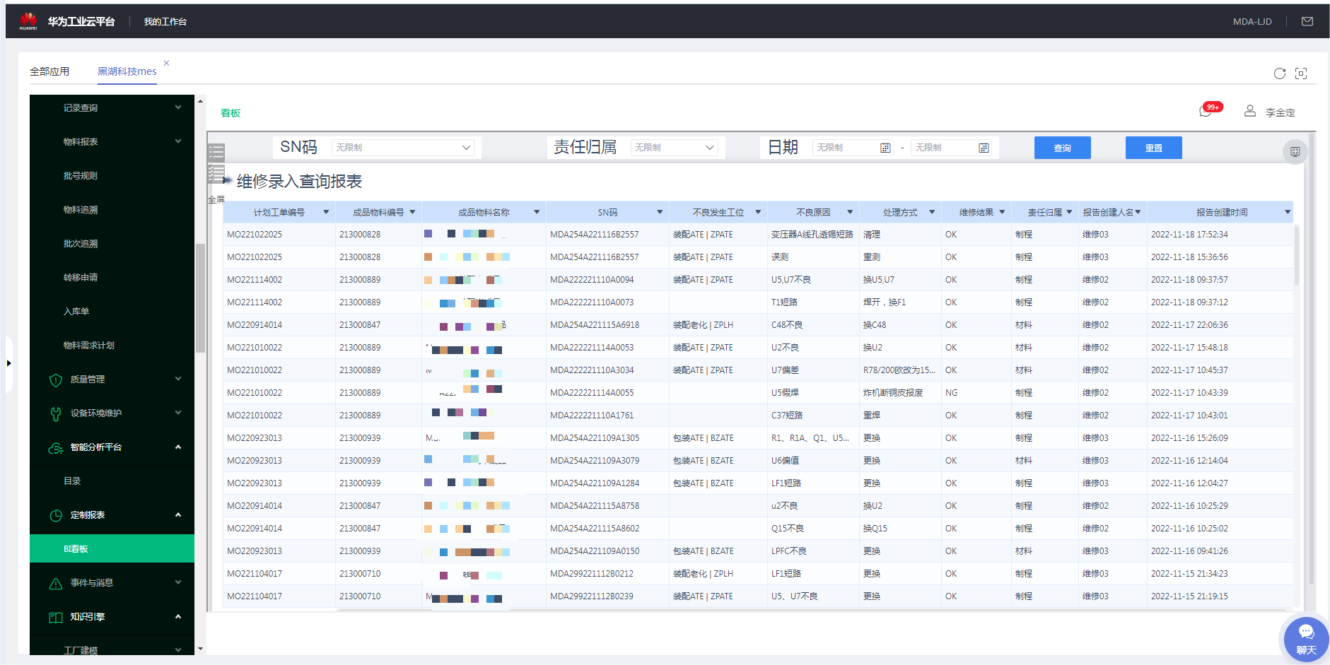Click 炸机断铜皮报废 cell
Image resolution: width=1330 pixels, height=665 pixels.
click(x=893, y=393)
